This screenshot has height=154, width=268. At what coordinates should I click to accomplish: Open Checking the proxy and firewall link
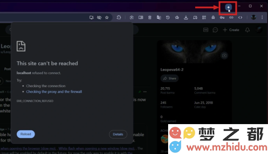(x=54, y=92)
